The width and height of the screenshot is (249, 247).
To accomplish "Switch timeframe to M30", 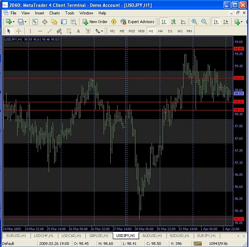I will coord(141,31).
